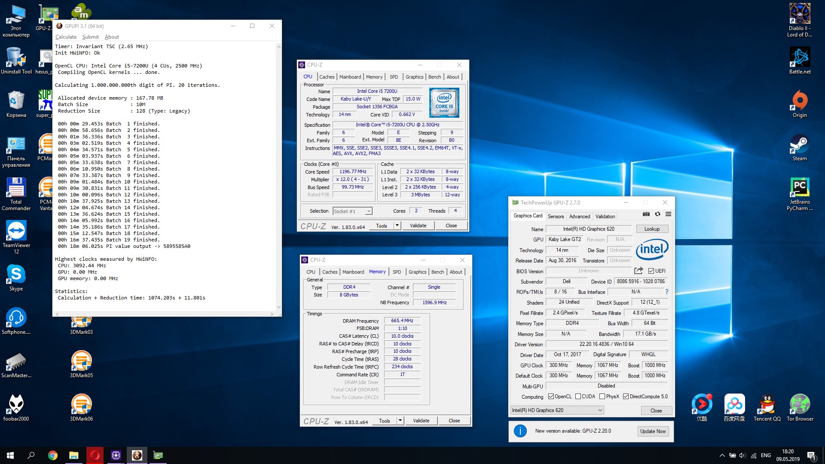Click Update Now for GPU-Z
This screenshot has height=464, width=825.
(653, 431)
